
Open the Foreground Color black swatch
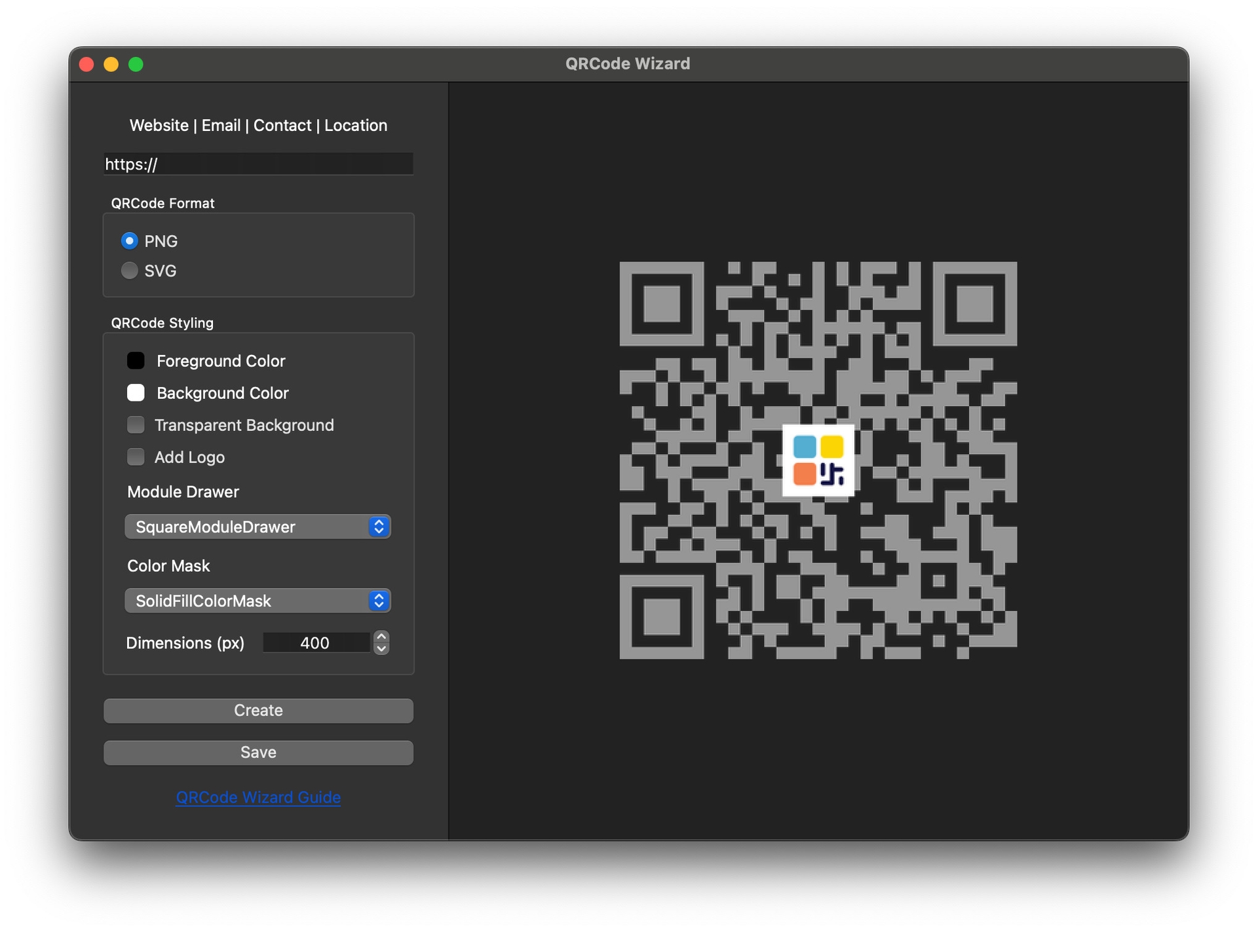click(136, 361)
